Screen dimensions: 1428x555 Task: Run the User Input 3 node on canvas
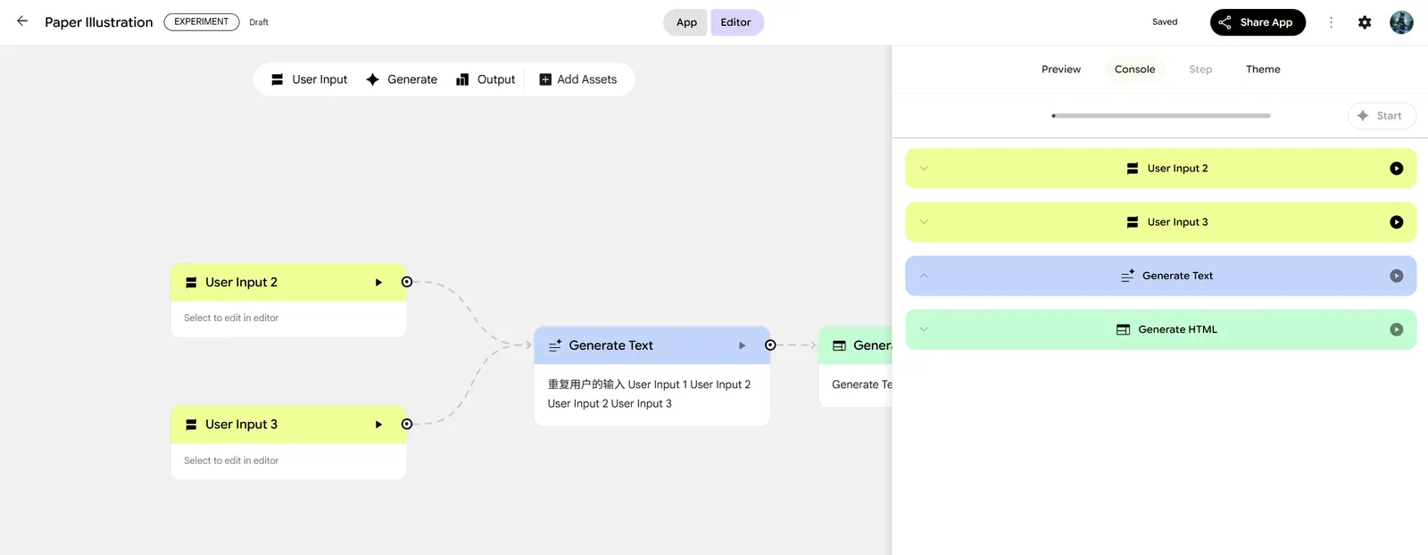pyautogui.click(x=378, y=425)
